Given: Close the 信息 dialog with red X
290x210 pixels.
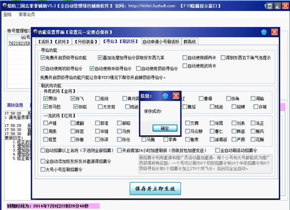Looking at the screenshot, I should coord(176,96).
